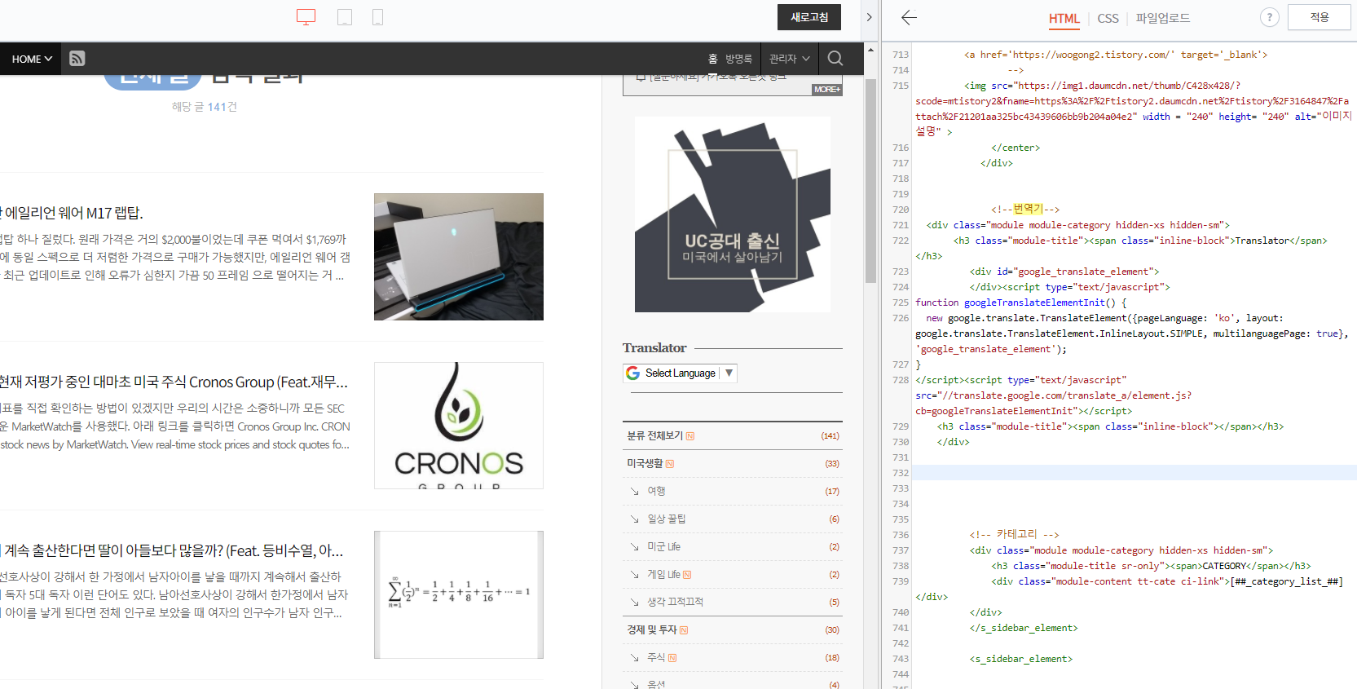Switch preview to mobile view icon
The width and height of the screenshot is (1357, 689).
pyautogui.click(x=378, y=17)
